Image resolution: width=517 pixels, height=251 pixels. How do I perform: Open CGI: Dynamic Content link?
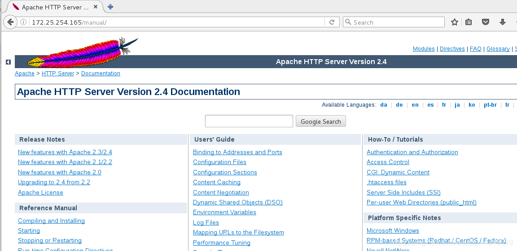[x=398, y=172]
